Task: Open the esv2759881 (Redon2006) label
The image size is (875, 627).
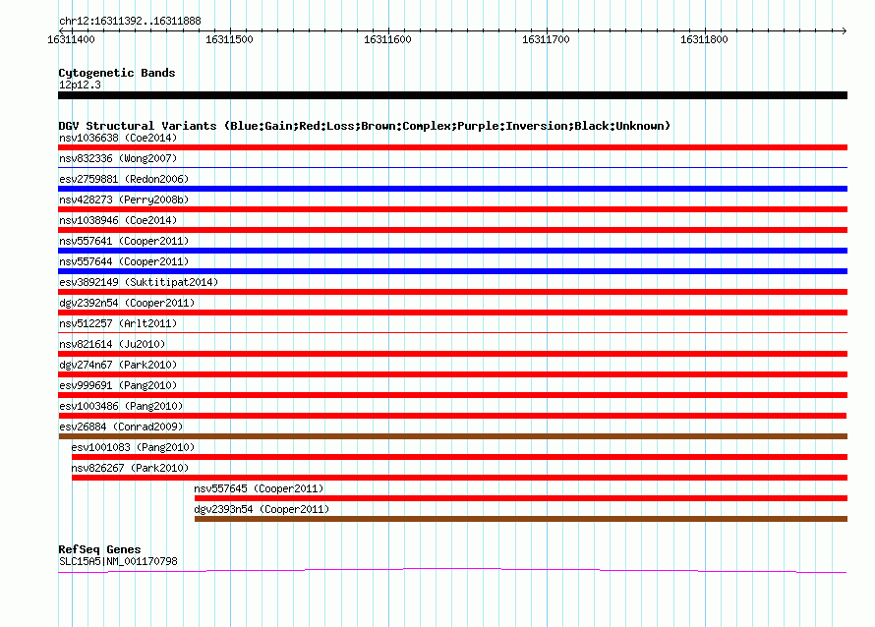Action: [124, 179]
